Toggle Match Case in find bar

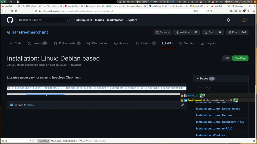[x=56, y=141]
